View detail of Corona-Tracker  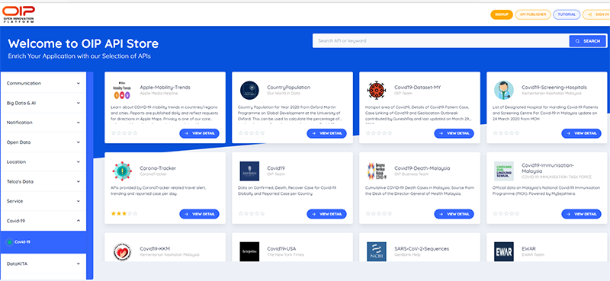[x=199, y=214]
